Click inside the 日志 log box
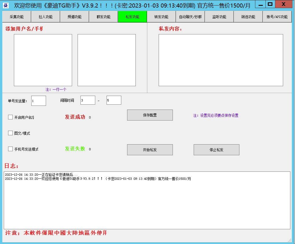 point(147,200)
